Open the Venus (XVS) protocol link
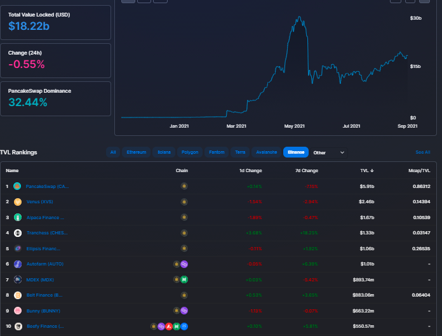The image size is (442, 336). coord(40,202)
